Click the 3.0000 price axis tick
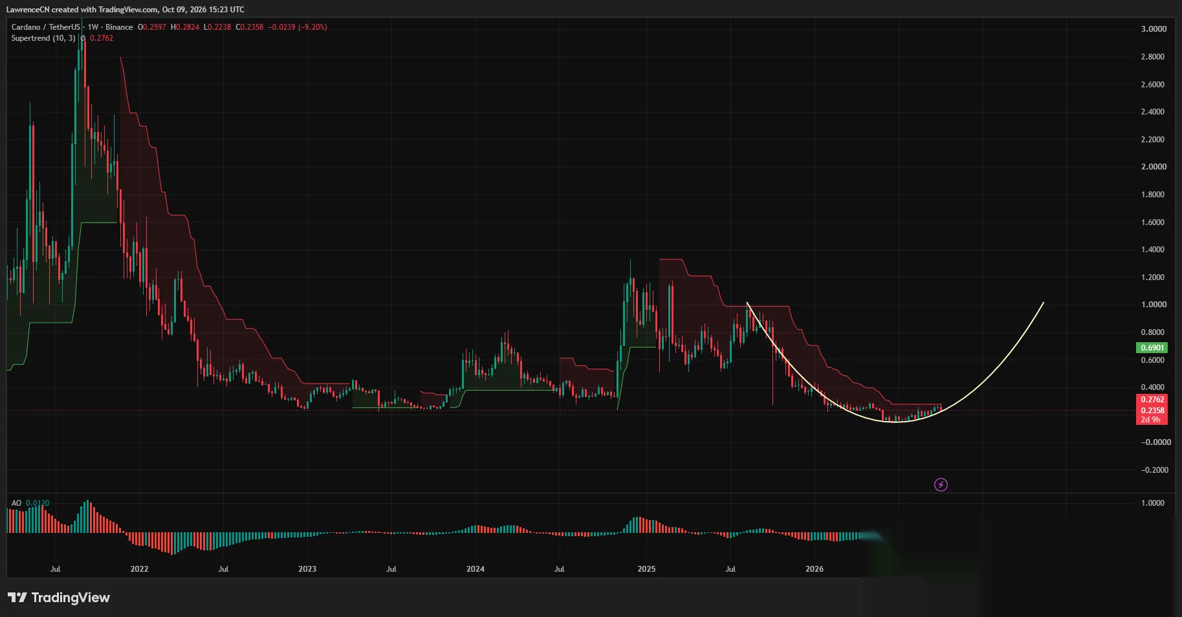 tap(1154, 29)
